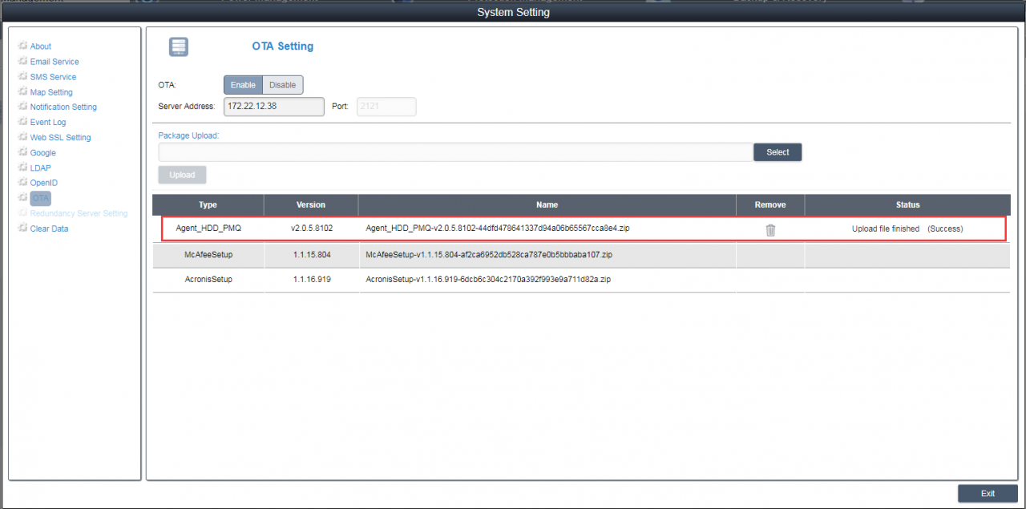Click the gear icon next to Clear Data
1026x509 pixels.
tap(22, 228)
